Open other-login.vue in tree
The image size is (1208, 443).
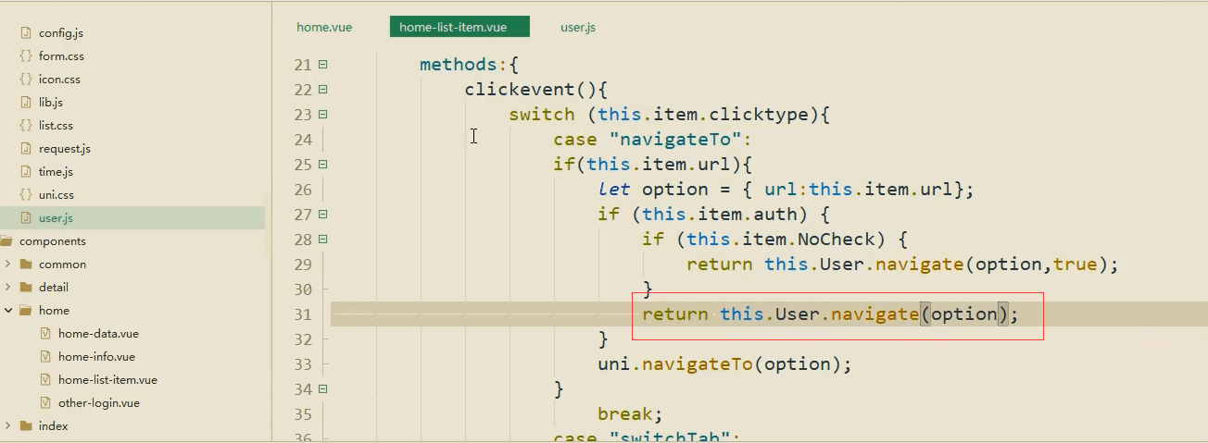(98, 402)
